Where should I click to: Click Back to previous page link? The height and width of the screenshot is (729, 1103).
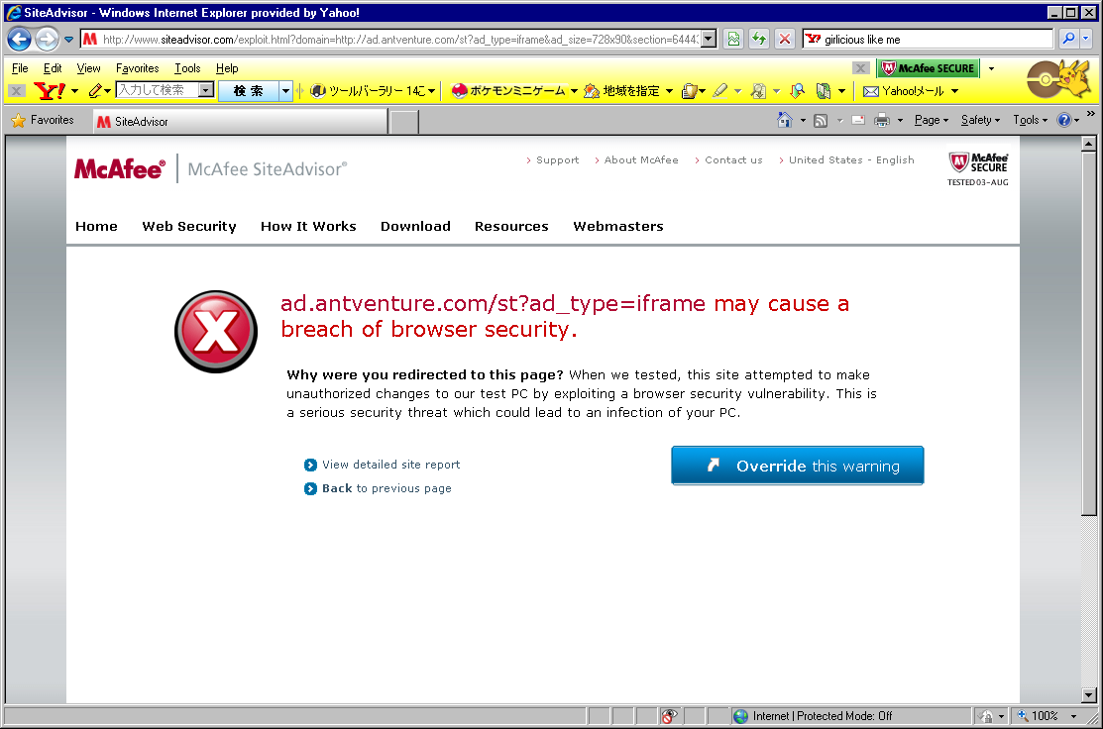[x=386, y=488]
